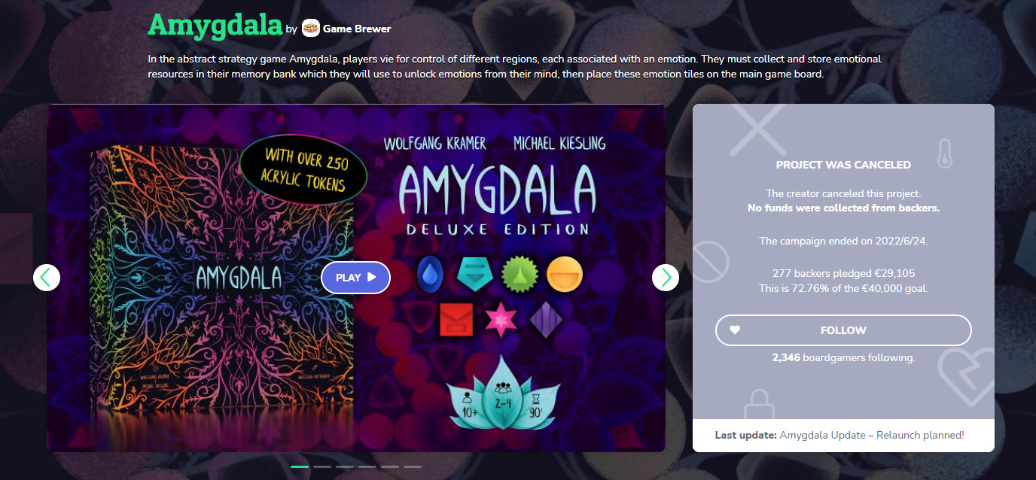Advance carousel with right arrow button
The image size is (1036, 480).
tap(666, 278)
